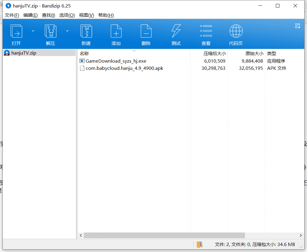Click compressed size 6,010,509 cell
This screenshot has height=252, width=307.
click(215, 61)
